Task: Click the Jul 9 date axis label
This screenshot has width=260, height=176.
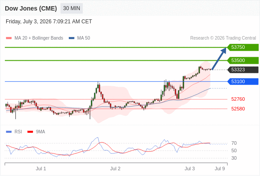Action: tap(220, 169)
